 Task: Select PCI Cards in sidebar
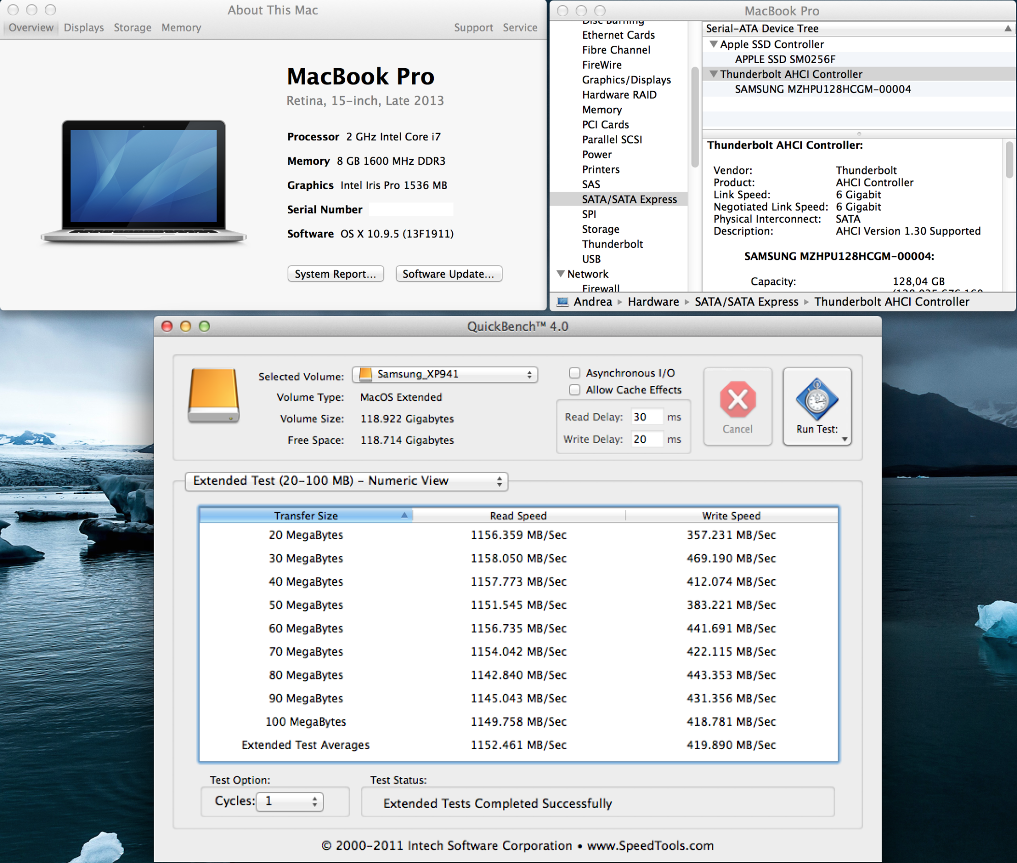pos(605,125)
